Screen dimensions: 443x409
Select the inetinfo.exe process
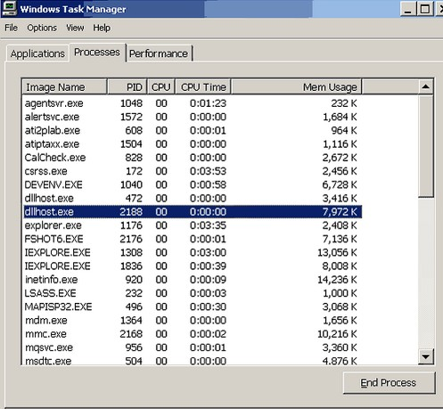(x=193, y=280)
